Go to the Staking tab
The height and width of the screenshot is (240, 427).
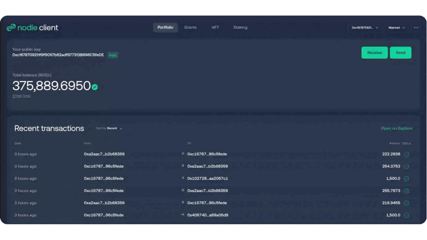240,27
